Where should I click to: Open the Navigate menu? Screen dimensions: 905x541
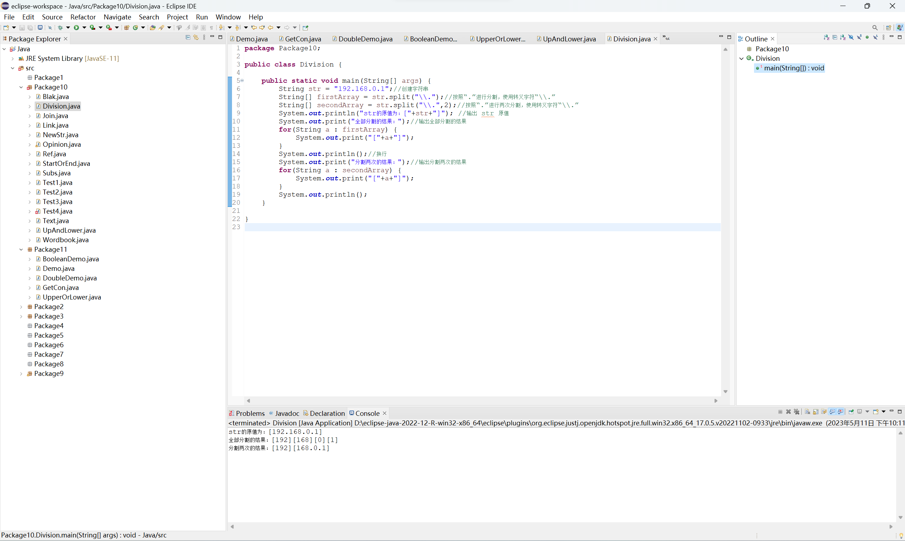coord(117,17)
